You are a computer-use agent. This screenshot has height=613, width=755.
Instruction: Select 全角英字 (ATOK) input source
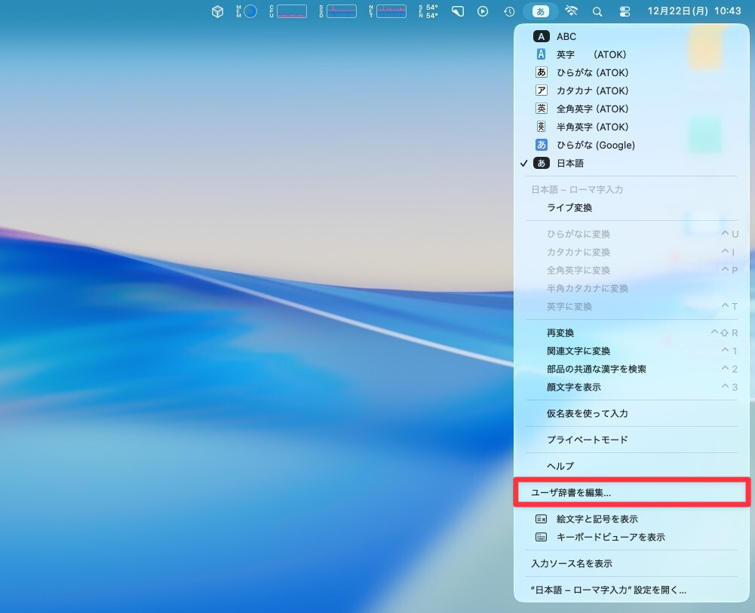click(632, 109)
